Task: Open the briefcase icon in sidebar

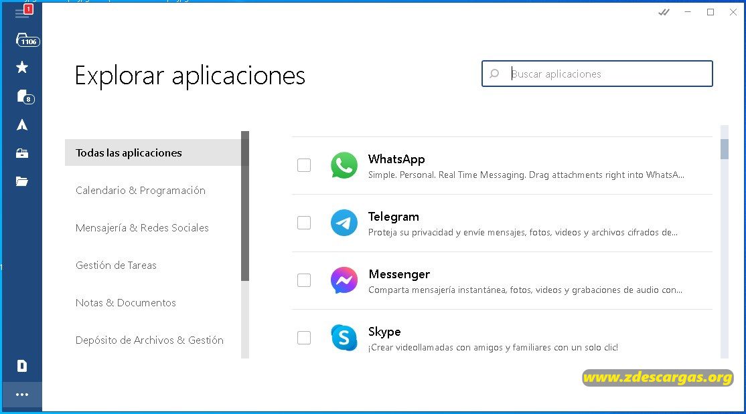Action: tap(22, 153)
